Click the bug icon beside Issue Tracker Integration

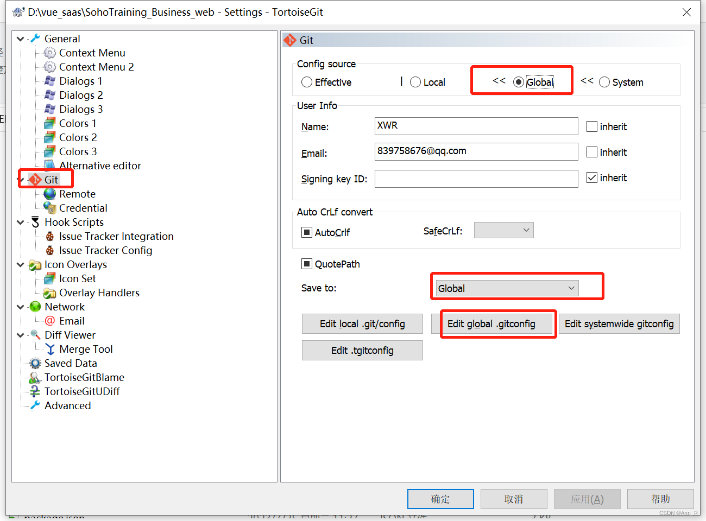pos(50,236)
